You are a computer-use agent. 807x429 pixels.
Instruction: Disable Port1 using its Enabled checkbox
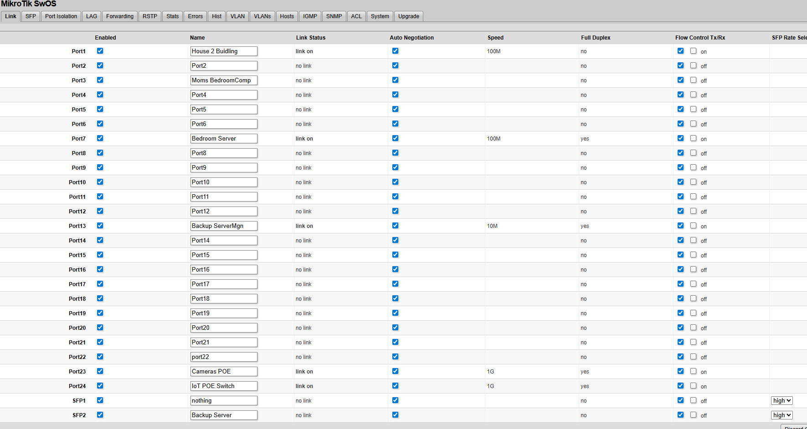(100, 51)
